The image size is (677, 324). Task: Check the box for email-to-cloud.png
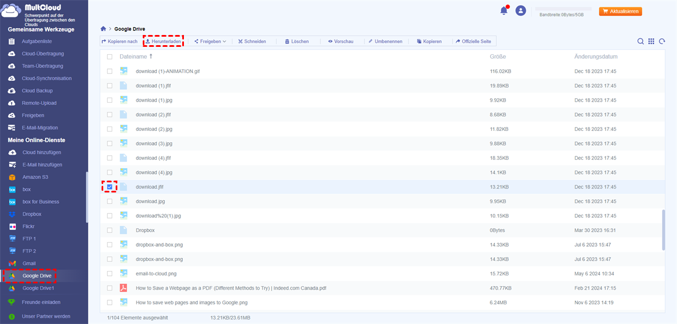pos(109,274)
